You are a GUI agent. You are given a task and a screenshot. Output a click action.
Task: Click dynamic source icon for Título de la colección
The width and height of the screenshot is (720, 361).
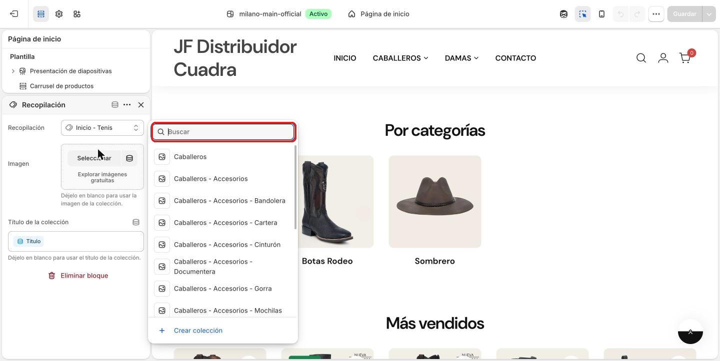click(x=136, y=222)
